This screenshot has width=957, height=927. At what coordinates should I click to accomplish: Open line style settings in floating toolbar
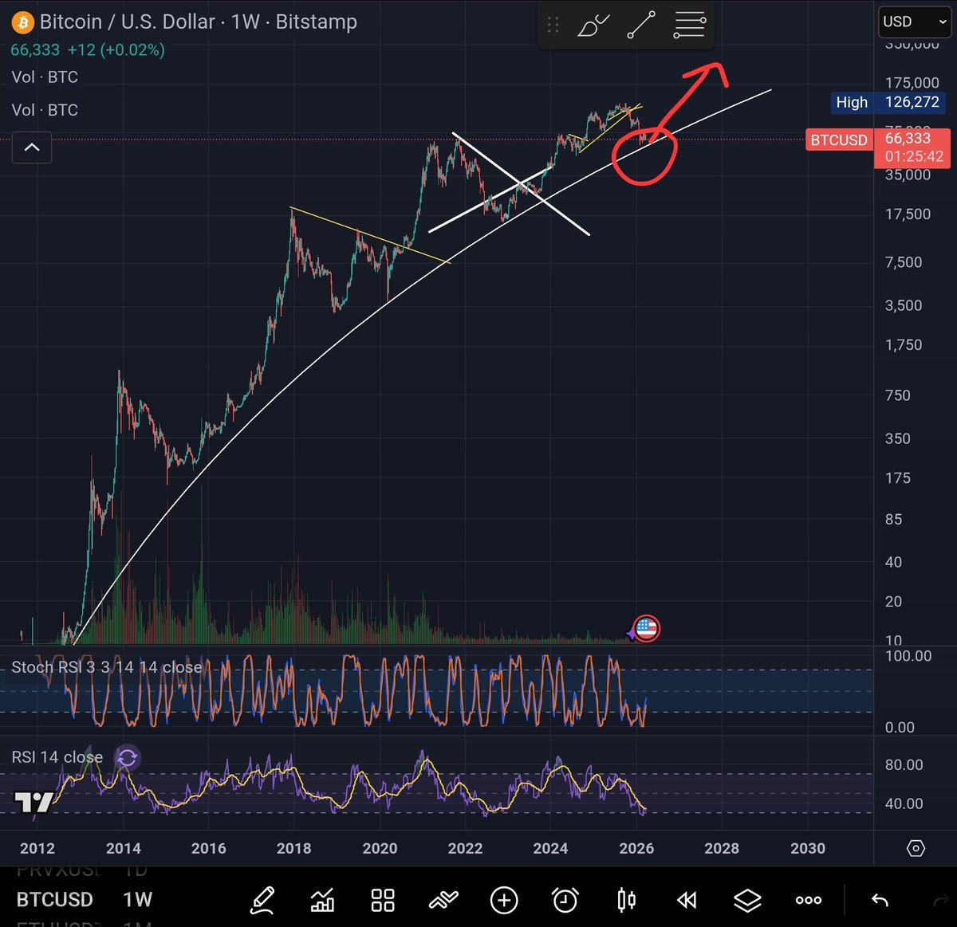point(689,26)
